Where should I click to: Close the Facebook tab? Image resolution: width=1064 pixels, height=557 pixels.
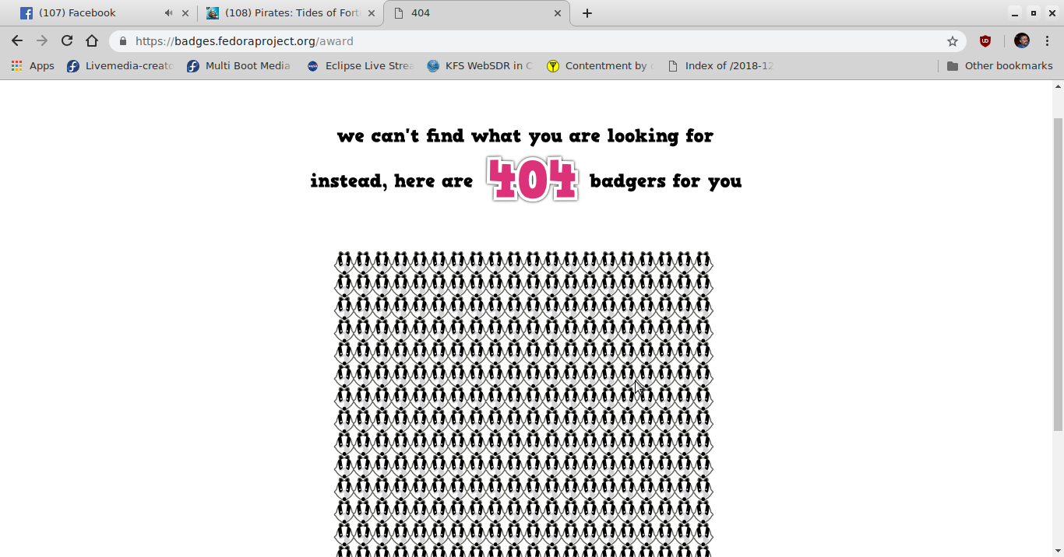click(x=185, y=13)
